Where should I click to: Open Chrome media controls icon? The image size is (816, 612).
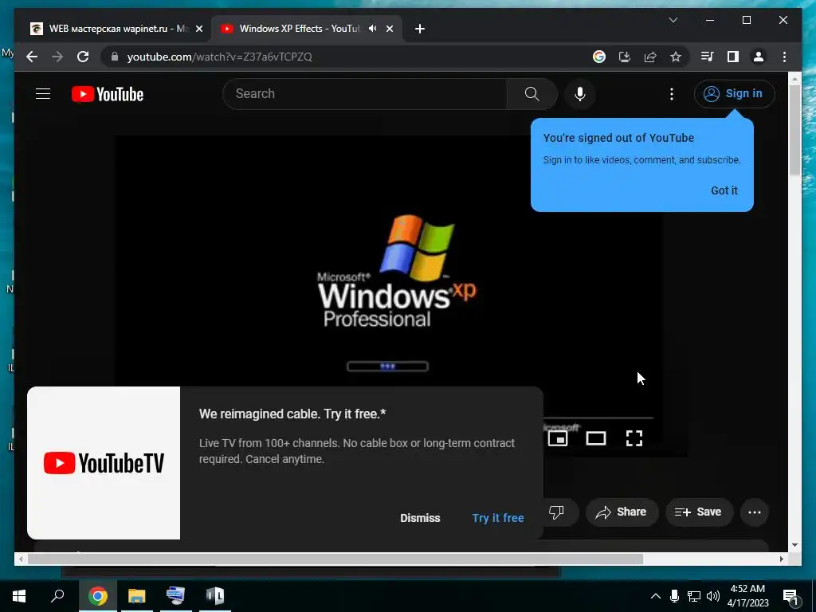coord(707,57)
